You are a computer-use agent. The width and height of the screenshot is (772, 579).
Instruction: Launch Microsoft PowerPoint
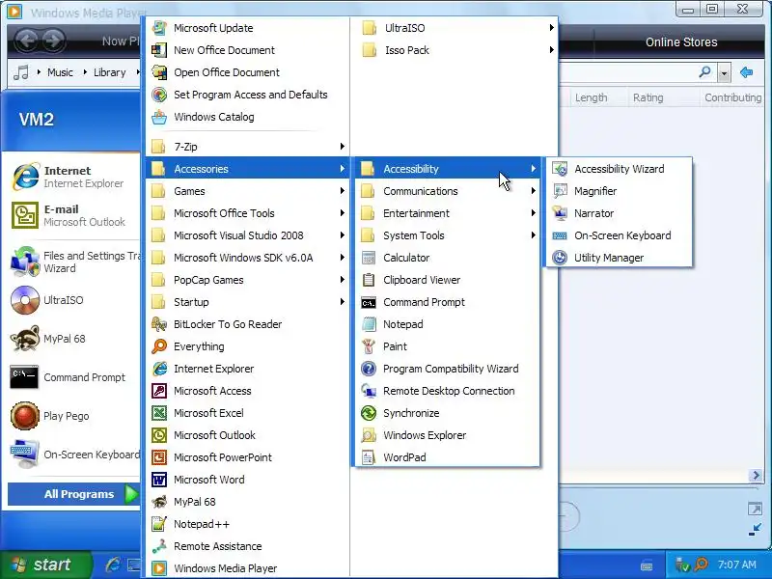pyautogui.click(x=248, y=456)
